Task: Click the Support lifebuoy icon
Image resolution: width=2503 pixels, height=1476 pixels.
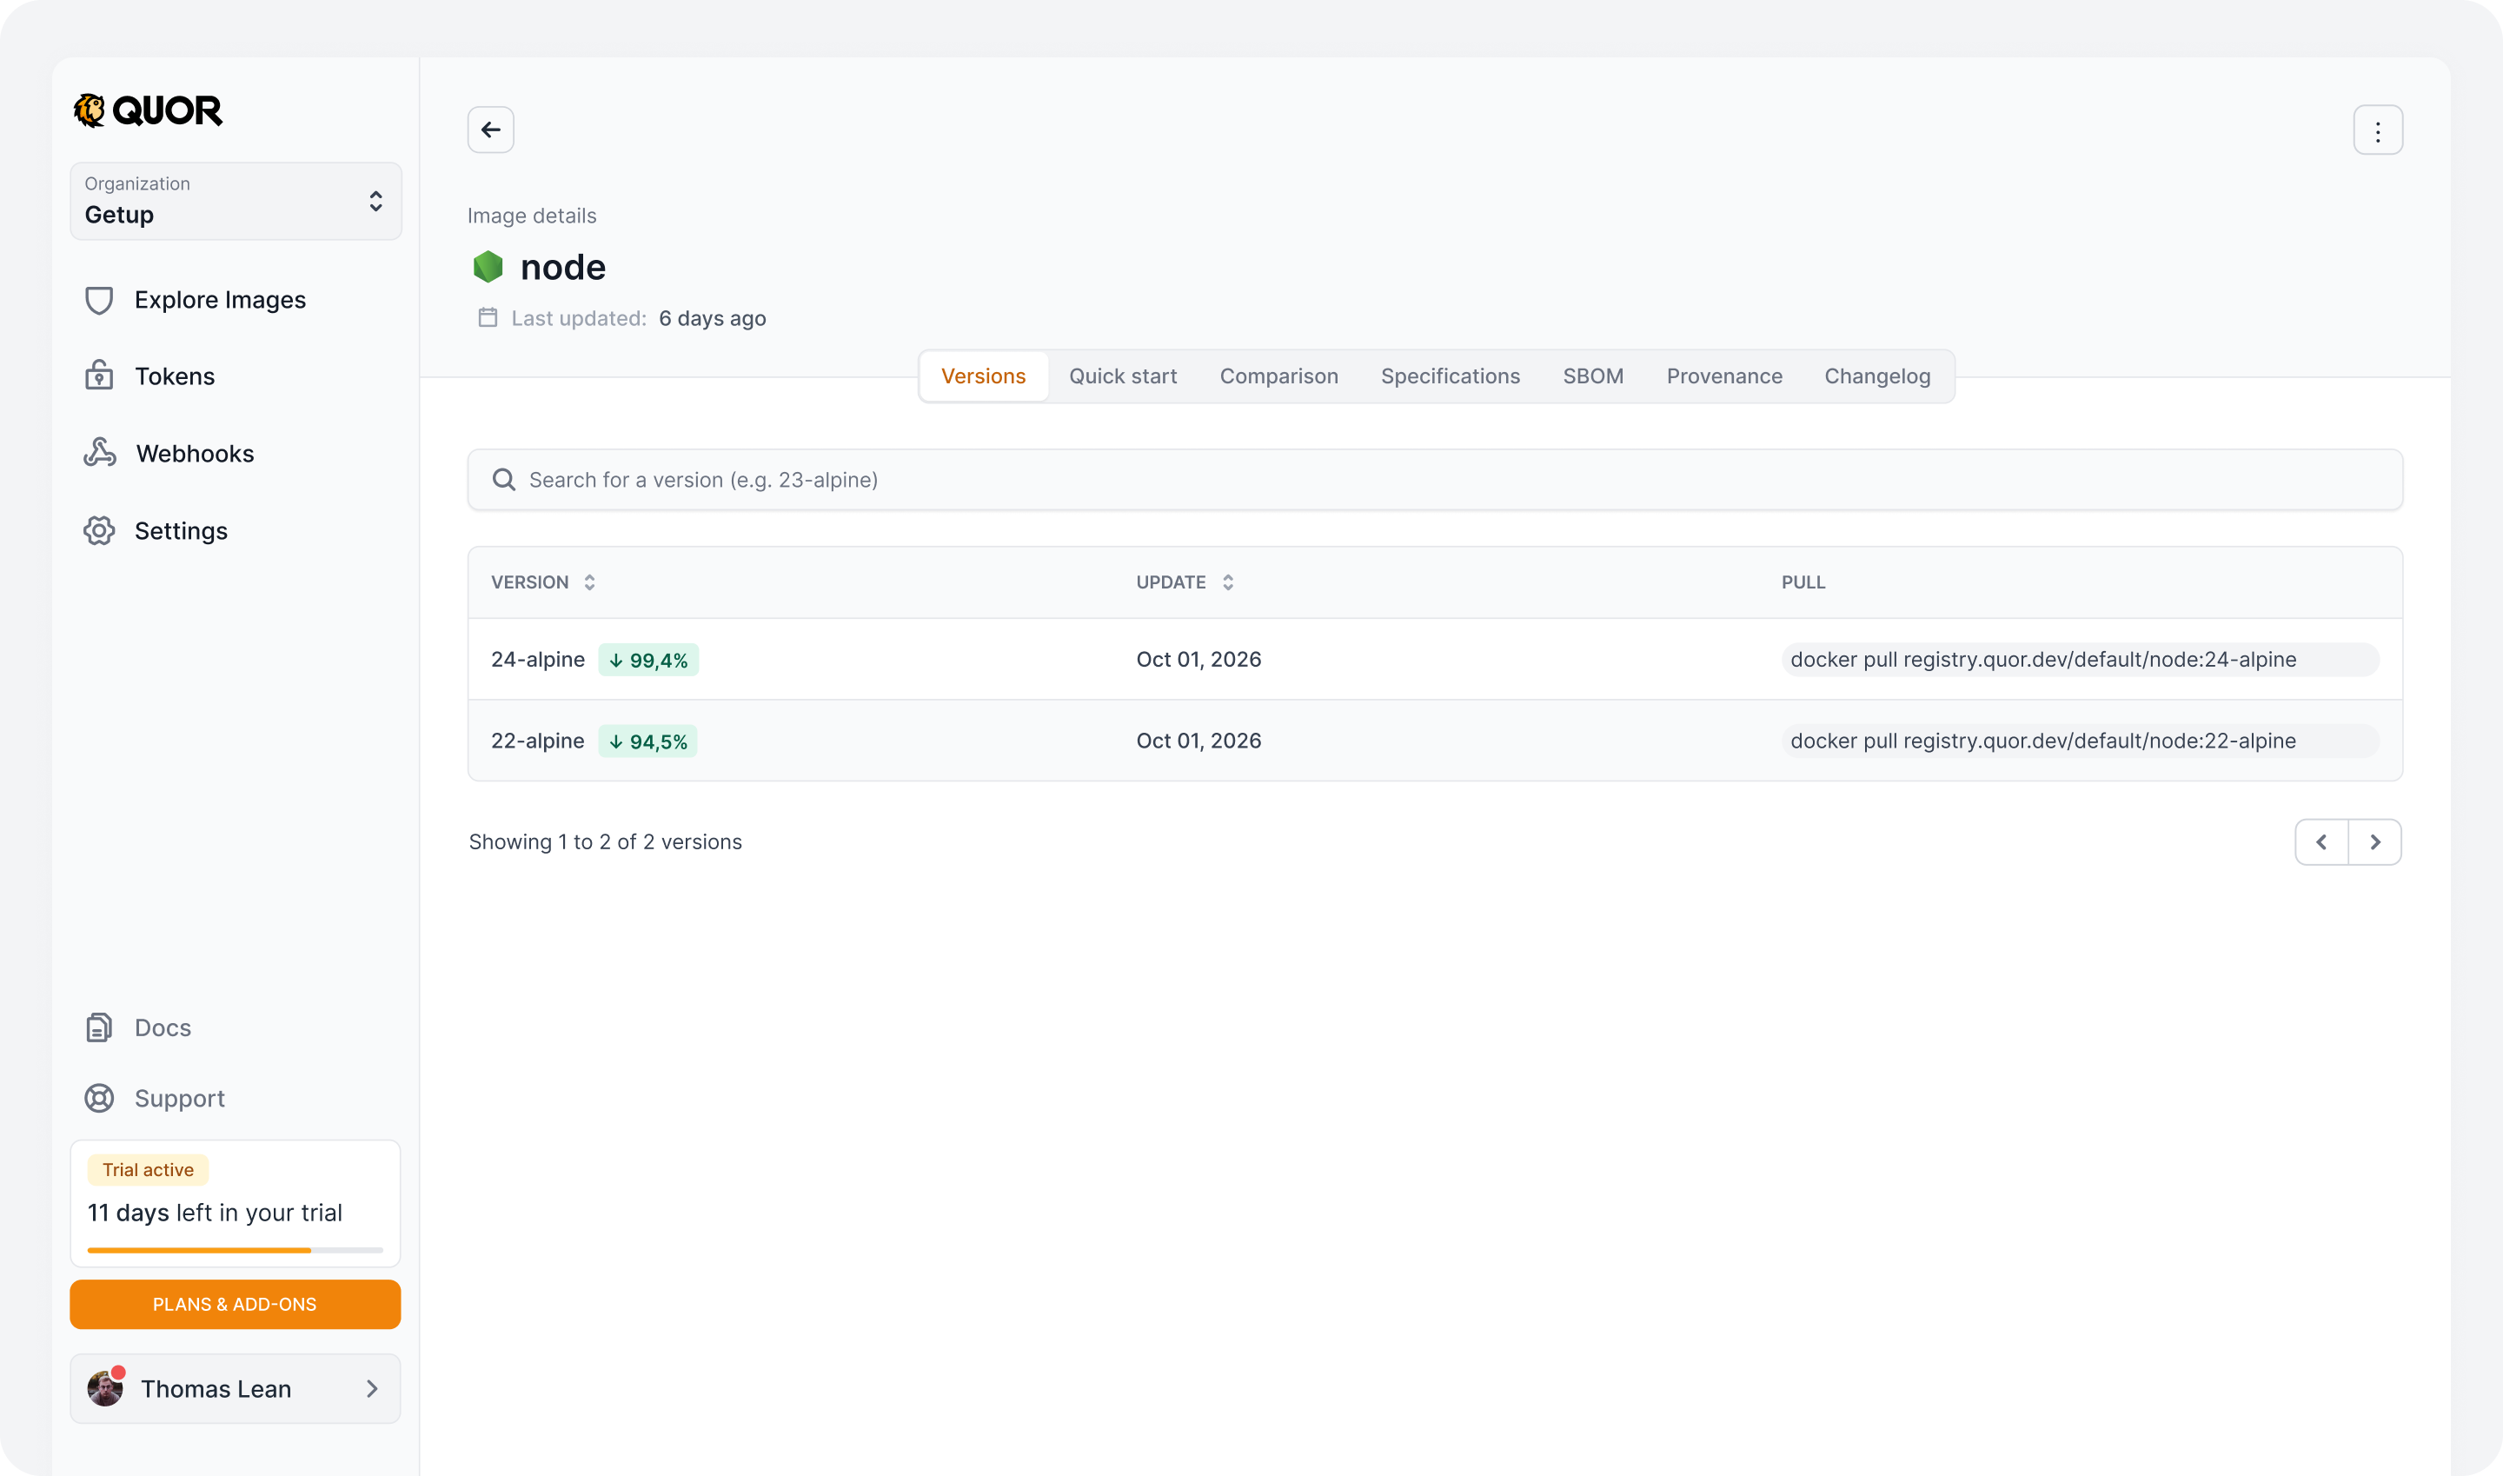Action: click(x=98, y=1098)
